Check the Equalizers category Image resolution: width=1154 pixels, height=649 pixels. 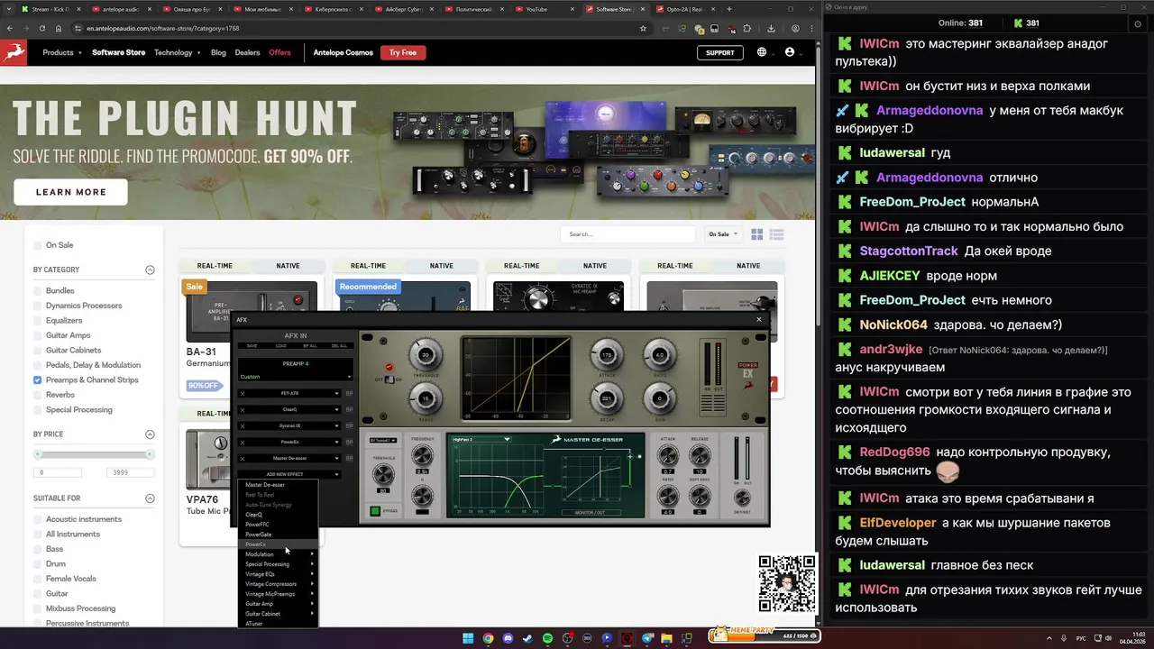coord(38,320)
